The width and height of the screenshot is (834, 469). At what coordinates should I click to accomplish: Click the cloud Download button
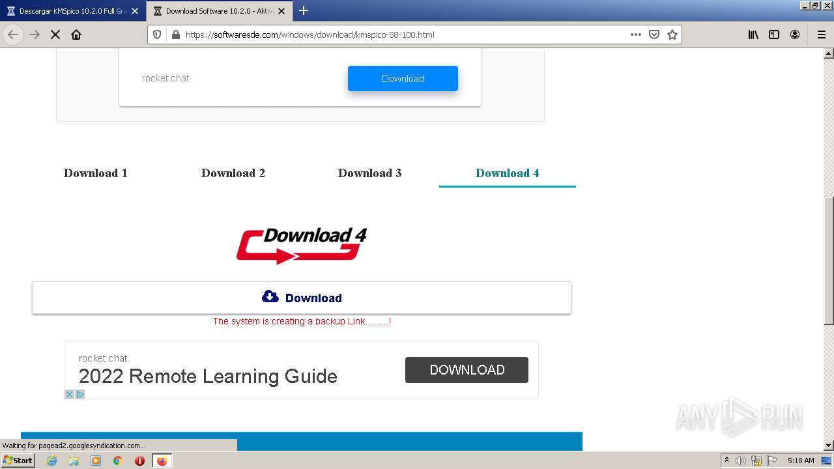coord(302,298)
